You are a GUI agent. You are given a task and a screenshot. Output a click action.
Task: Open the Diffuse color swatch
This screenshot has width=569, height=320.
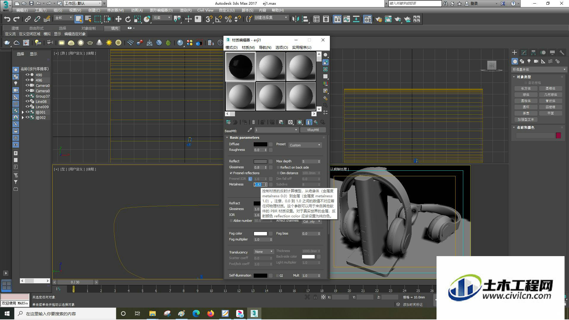coord(260,144)
